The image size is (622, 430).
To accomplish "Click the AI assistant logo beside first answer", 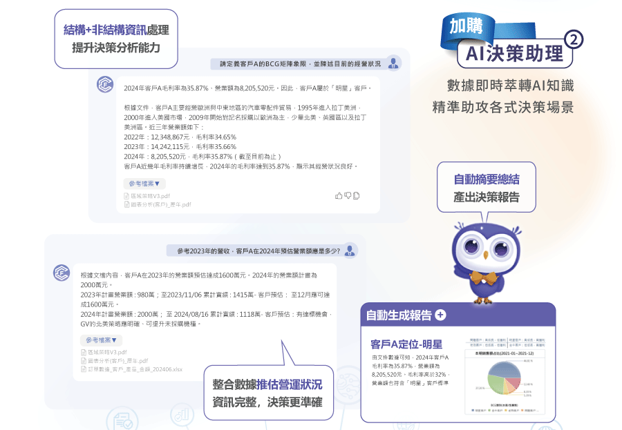I will [x=105, y=84].
